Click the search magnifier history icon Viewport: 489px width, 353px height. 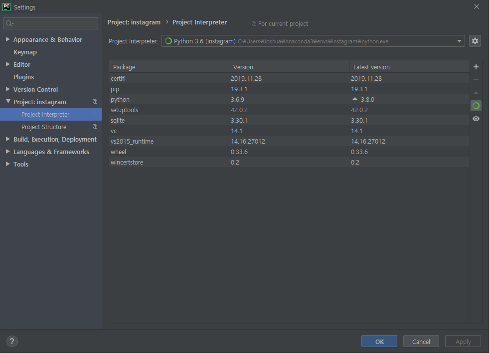[9, 23]
